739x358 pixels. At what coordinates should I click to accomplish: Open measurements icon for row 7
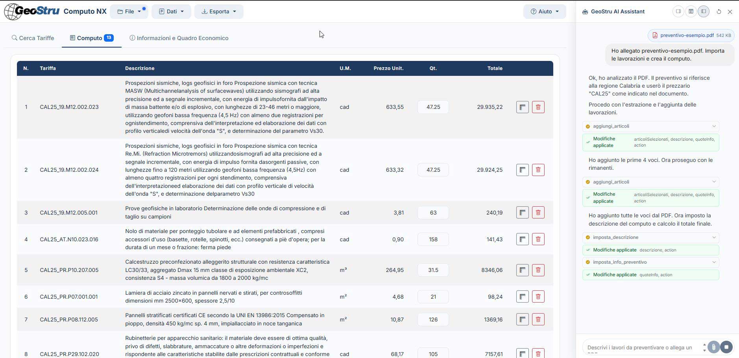(522, 319)
